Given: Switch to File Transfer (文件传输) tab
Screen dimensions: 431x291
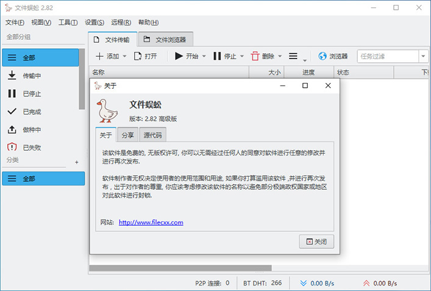Looking at the screenshot, I should point(112,40).
